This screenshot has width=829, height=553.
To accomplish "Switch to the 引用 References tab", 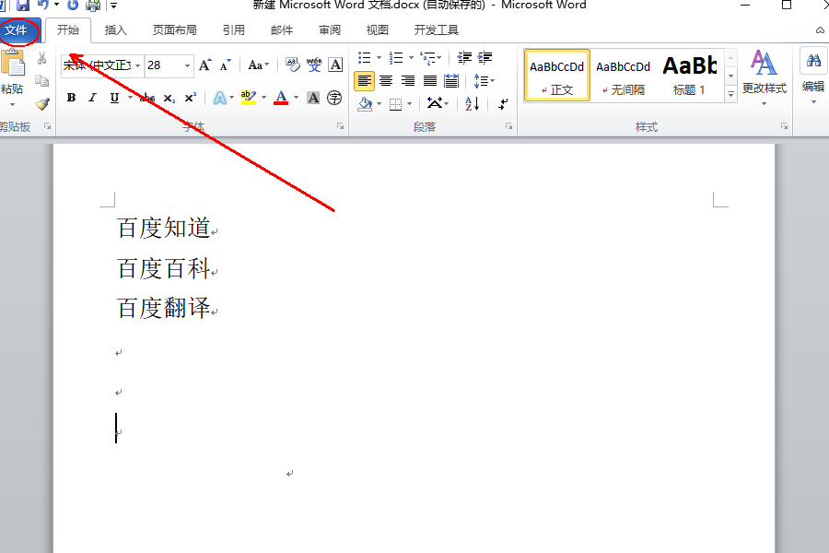I will pos(233,30).
